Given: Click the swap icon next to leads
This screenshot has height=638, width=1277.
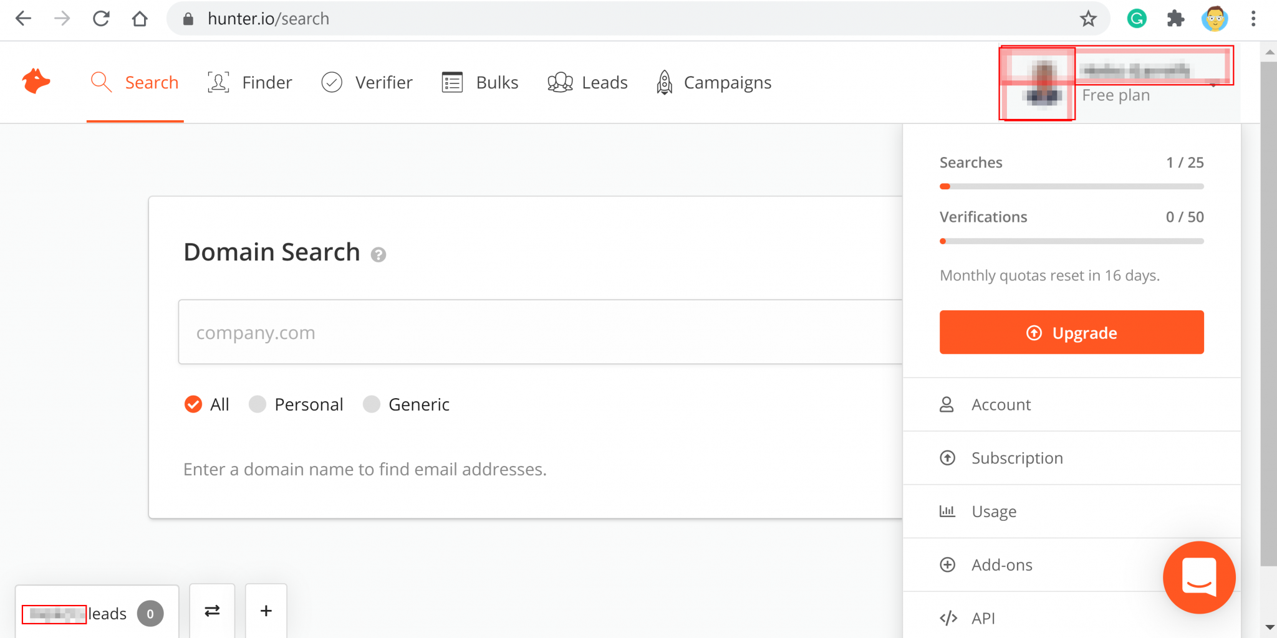Looking at the screenshot, I should (x=212, y=612).
